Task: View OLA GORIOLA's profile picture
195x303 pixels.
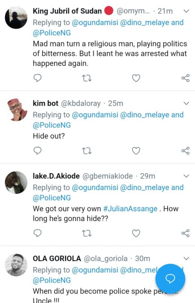Action: pyautogui.click(x=16, y=265)
